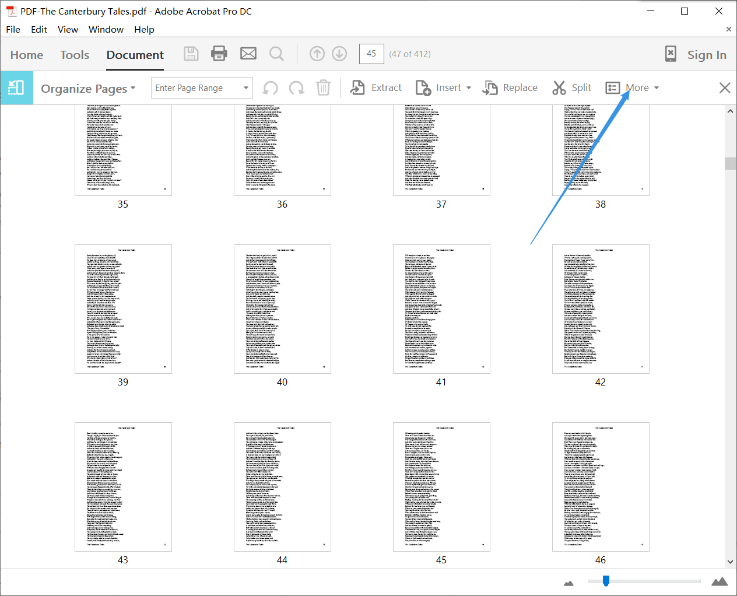Close the Organize Pages toolbar
737x596 pixels.
[x=725, y=88]
